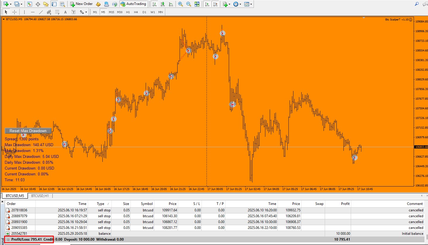The image size is (428, 245).
Task: Switch timeframe to M1
Action: (95, 12)
